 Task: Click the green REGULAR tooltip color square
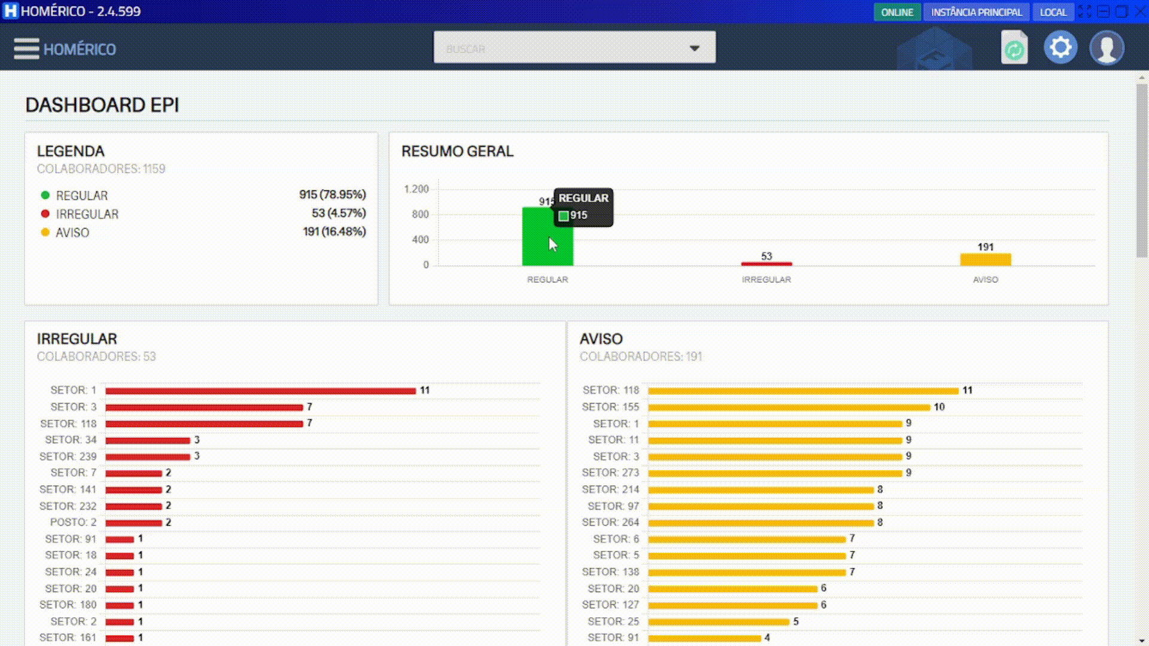(x=564, y=216)
